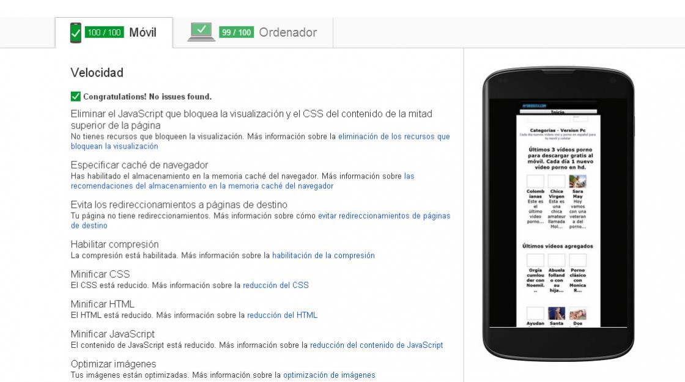This screenshot has height=382, width=685.
Task: Click the laptop icon with checkmark
Action: pos(201,32)
